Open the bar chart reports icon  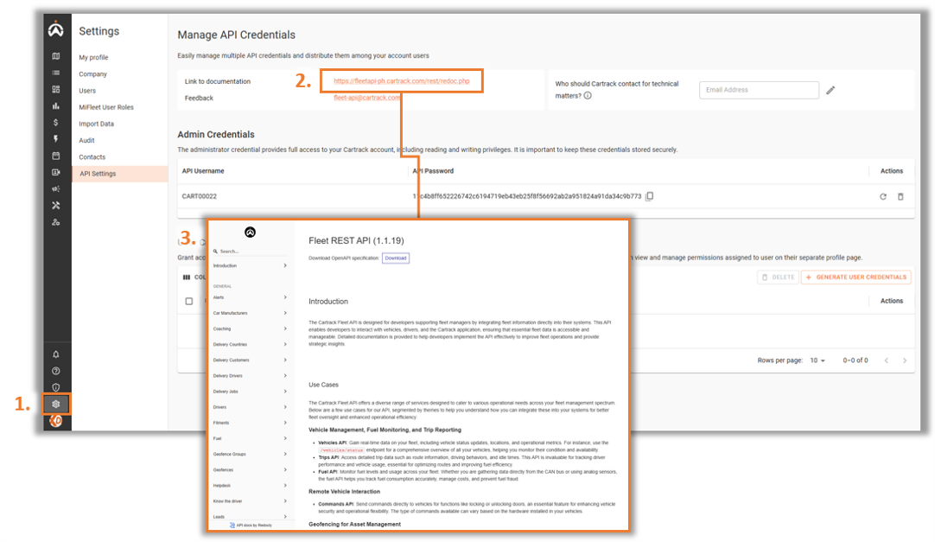tap(56, 105)
